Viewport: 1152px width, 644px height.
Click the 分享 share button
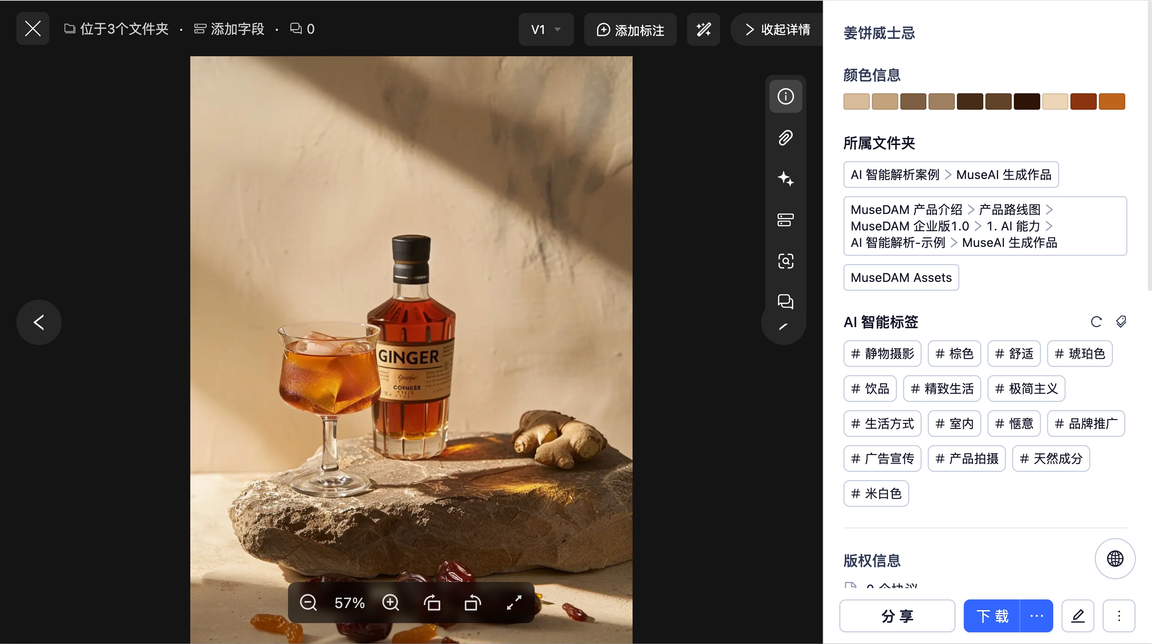[x=897, y=616]
